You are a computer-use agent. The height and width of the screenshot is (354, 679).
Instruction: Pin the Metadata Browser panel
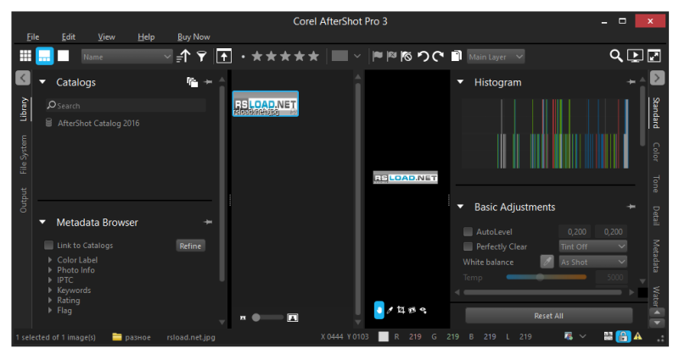[x=208, y=222]
